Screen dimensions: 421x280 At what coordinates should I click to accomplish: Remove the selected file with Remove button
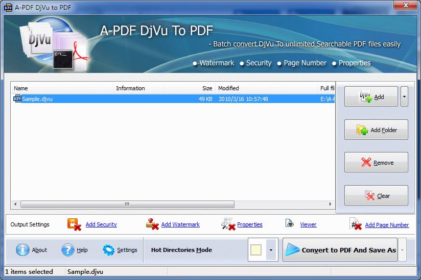click(376, 162)
